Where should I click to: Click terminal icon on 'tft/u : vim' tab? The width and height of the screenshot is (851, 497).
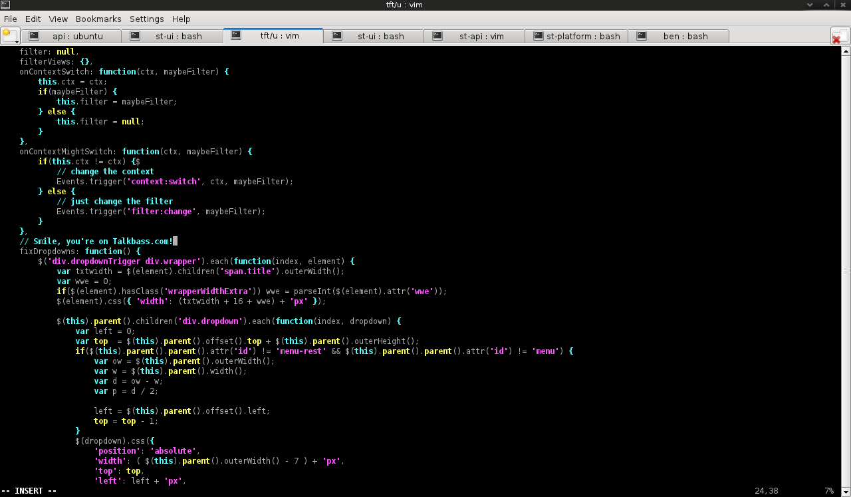(236, 35)
